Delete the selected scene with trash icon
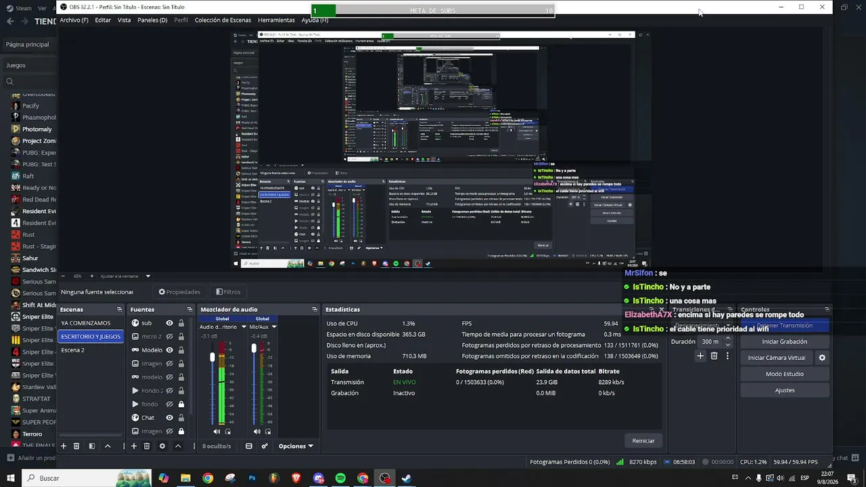The image size is (866, 487). pyautogui.click(x=76, y=446)
